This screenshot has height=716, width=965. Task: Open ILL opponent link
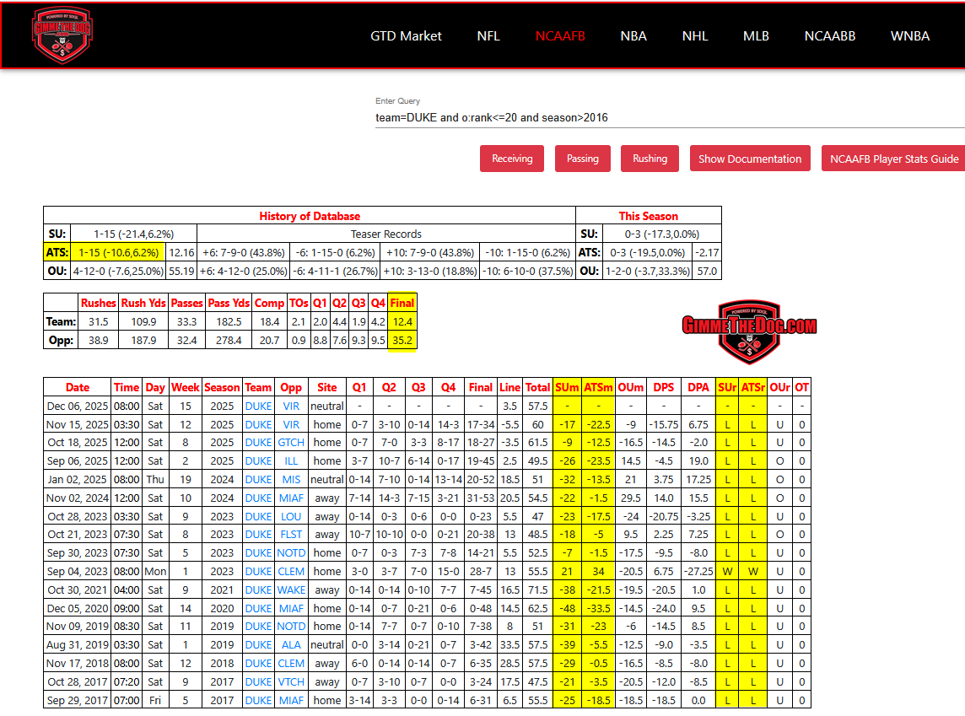pyautogui.click(x=291, y=460)
